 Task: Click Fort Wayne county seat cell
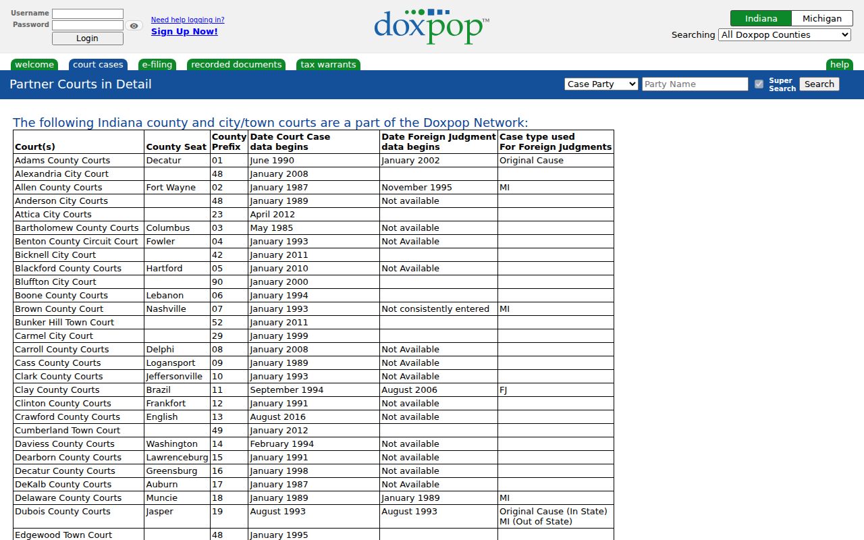pyautogui.click(x=178, y=188)
